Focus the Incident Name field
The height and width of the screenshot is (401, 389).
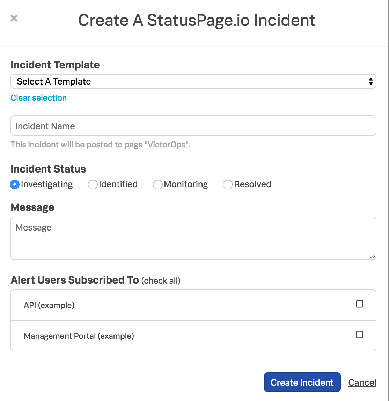pos(193,125)
